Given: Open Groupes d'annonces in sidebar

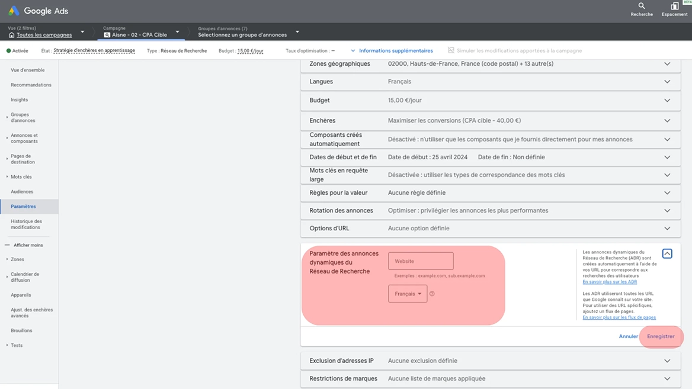Looking at the screenshot, I should 23,117.
